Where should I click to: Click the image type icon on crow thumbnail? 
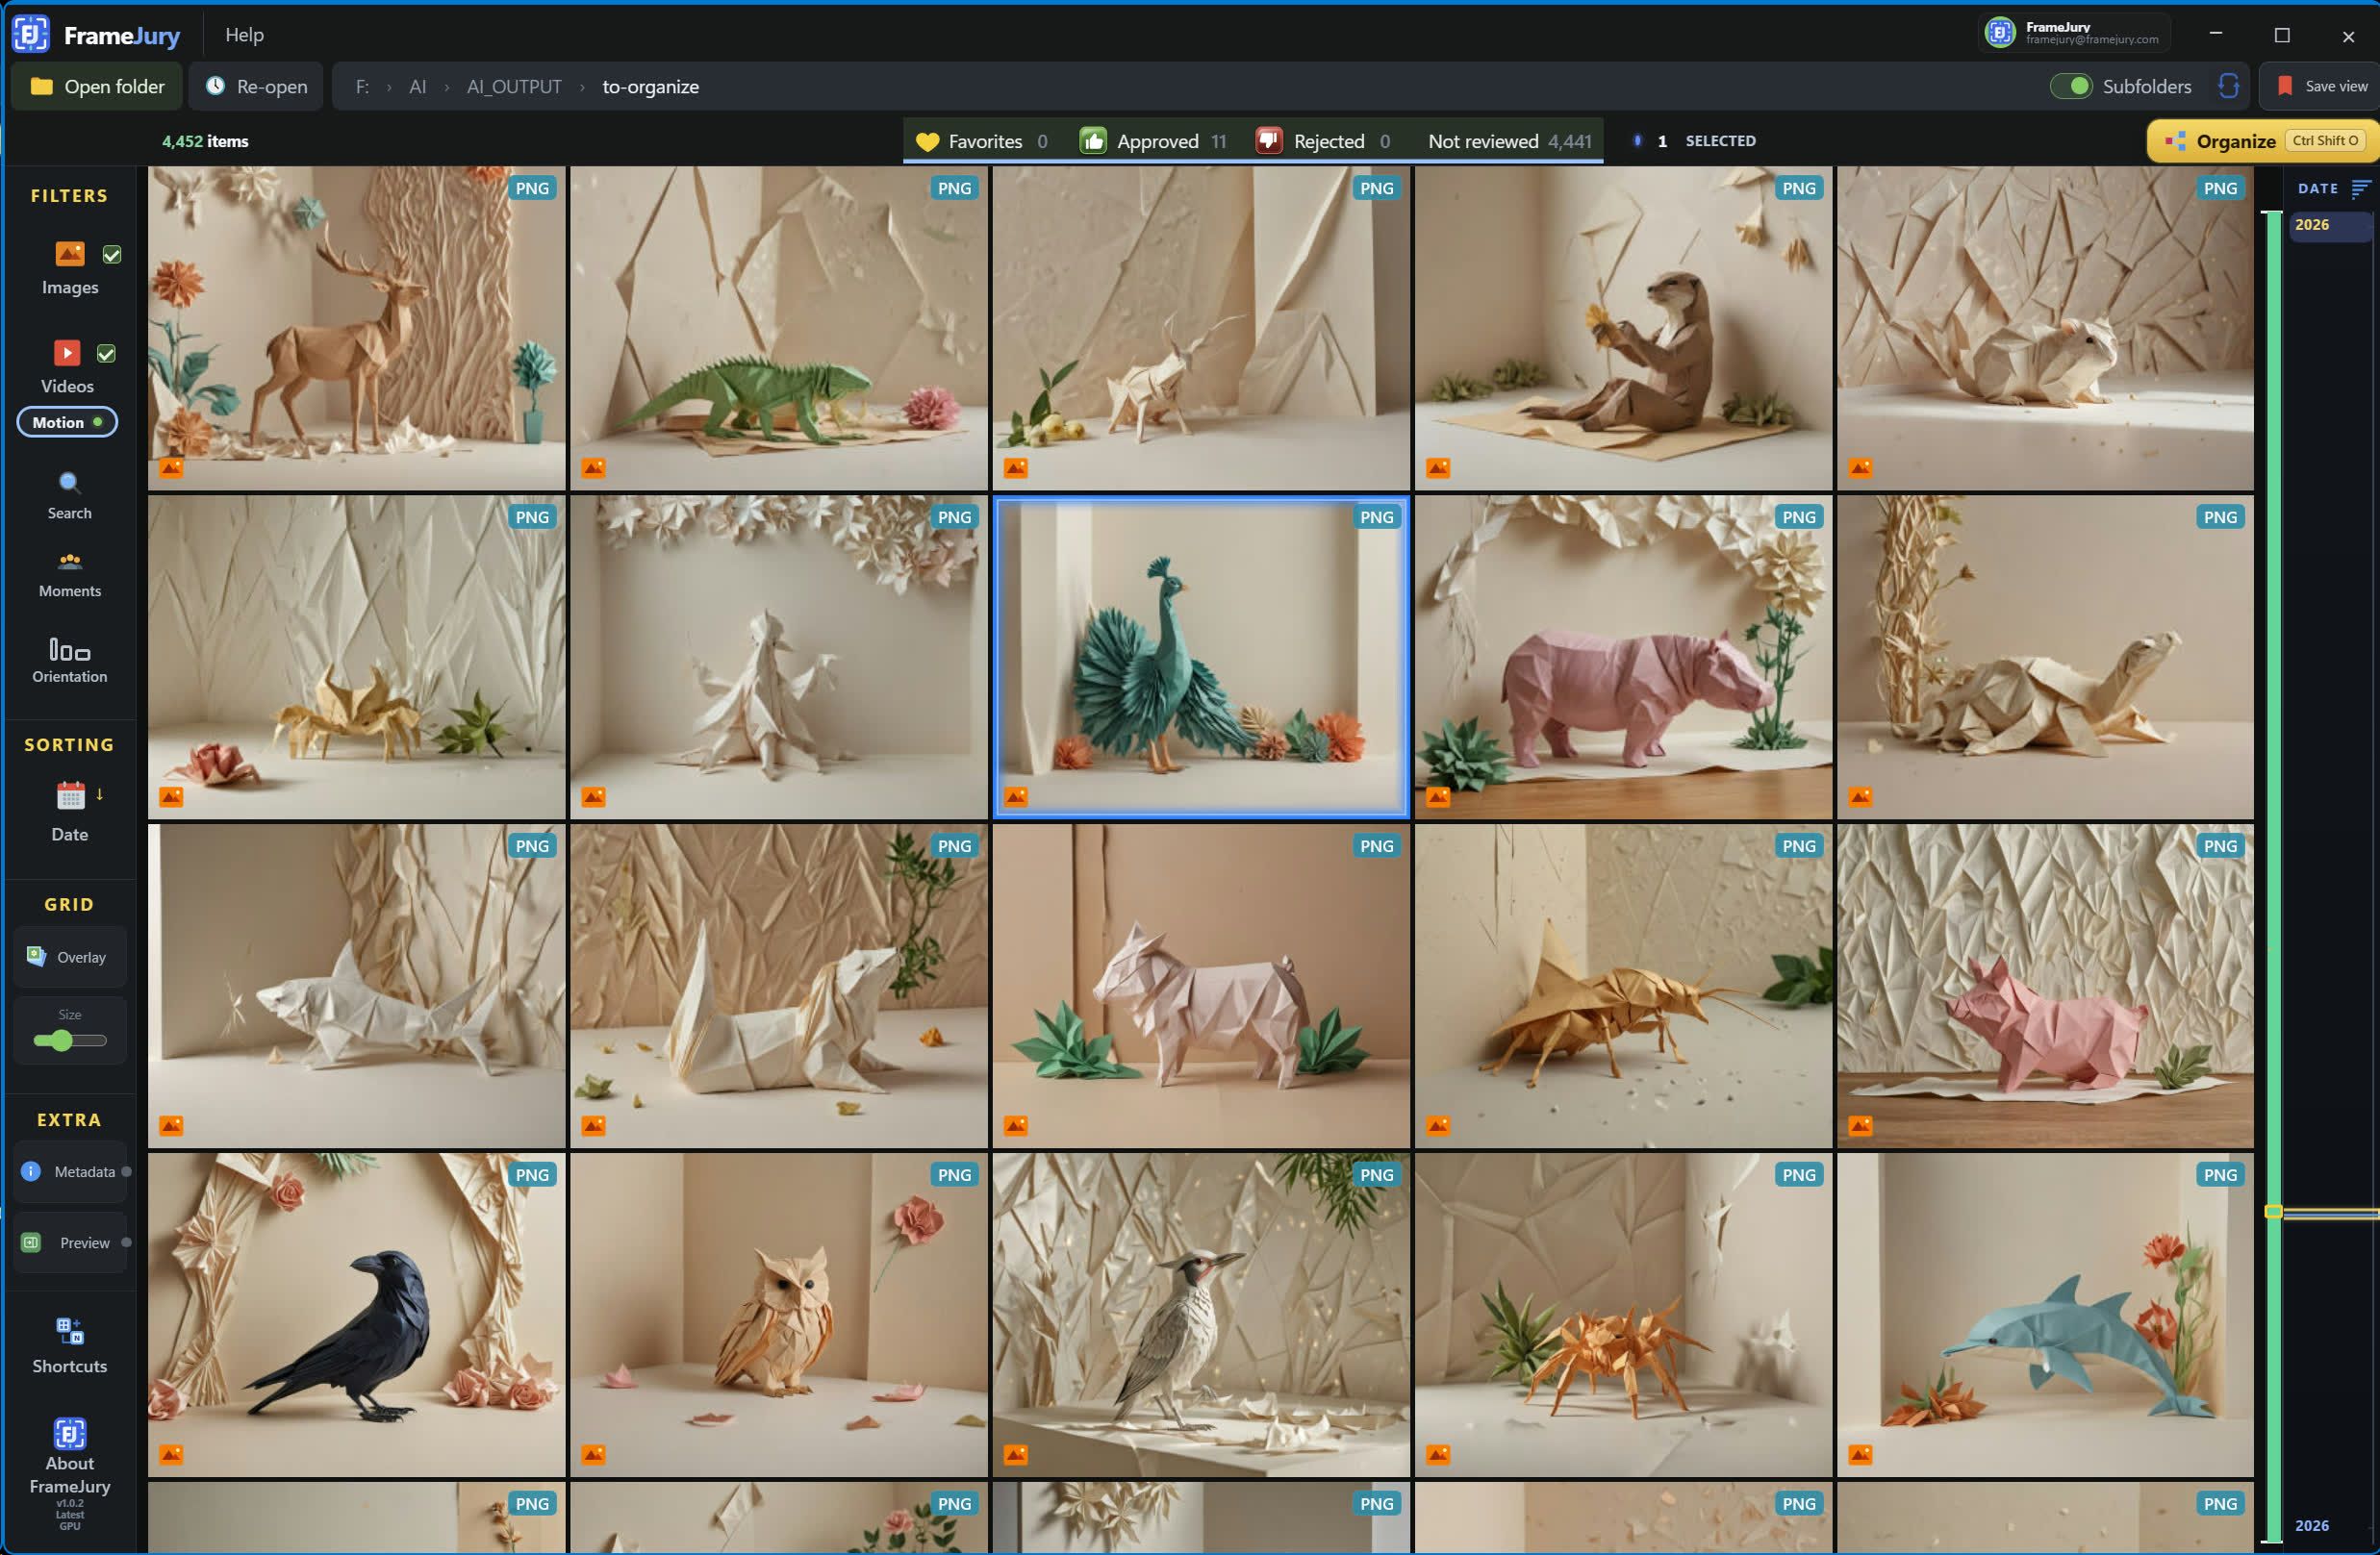click(171, 1454)
